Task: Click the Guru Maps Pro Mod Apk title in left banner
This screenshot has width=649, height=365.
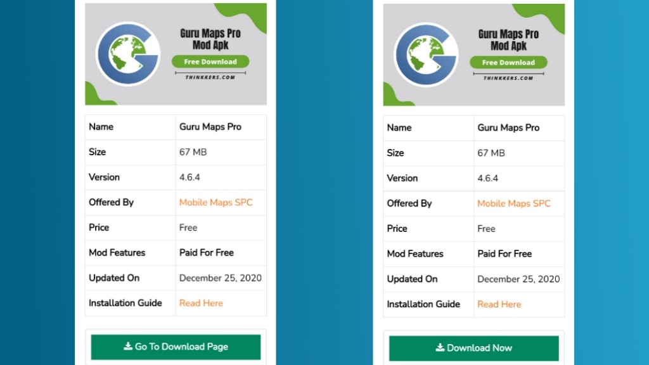Action: point(210,39)
